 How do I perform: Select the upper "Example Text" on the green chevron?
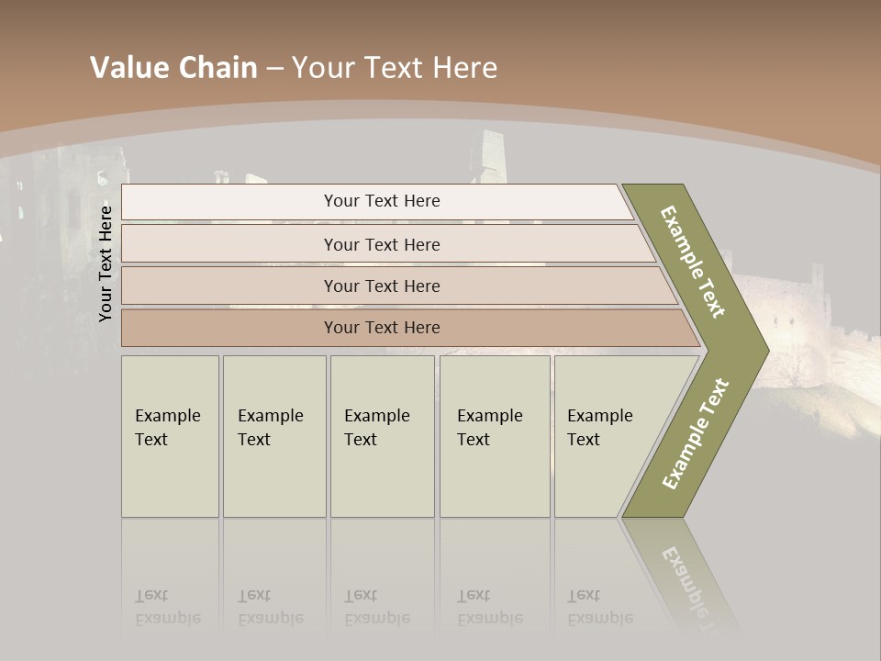(692, 262)
